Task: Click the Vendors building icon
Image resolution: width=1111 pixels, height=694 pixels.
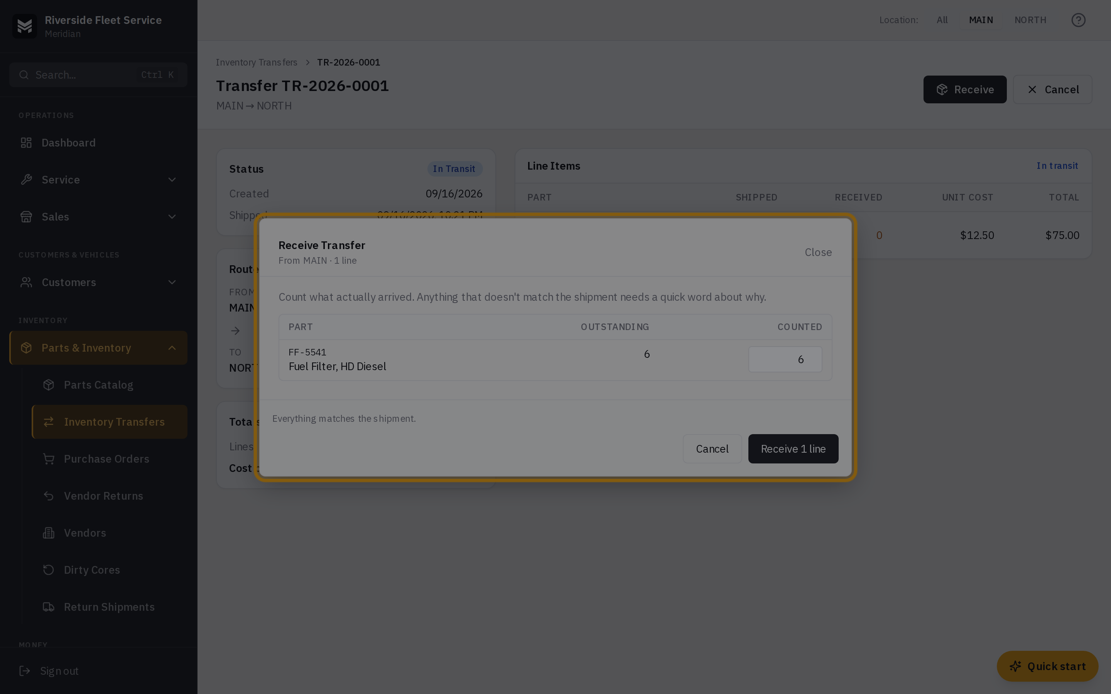Action: tap(49, 533)
